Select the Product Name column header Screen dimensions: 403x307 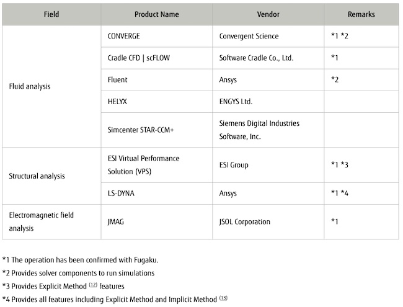tap(157, 14)
